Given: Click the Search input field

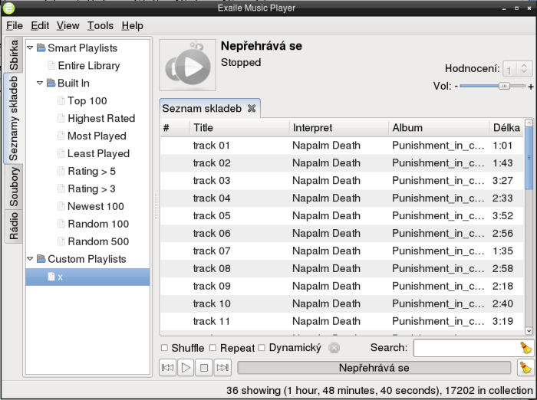Looking at the screenshot, I should 464,348.
